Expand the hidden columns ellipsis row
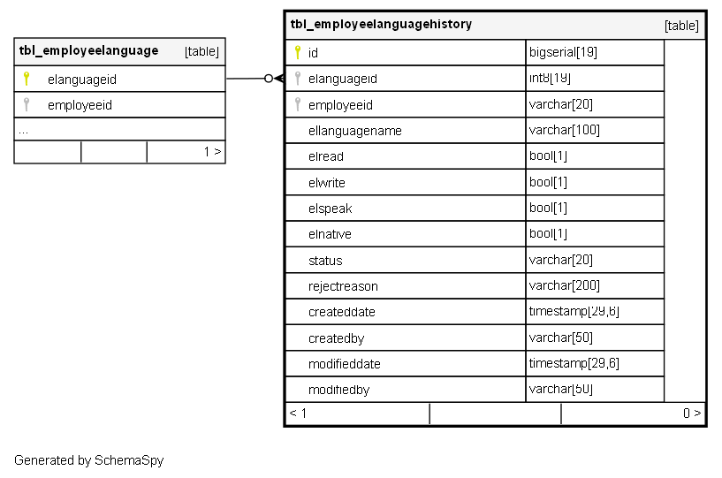The image size is (722, 478). 23,130
